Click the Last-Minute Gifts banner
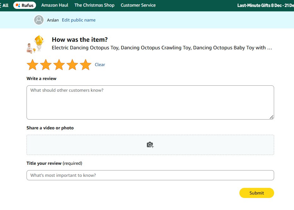294x210 pixels. pyautogui.click(x=265, y=6)
